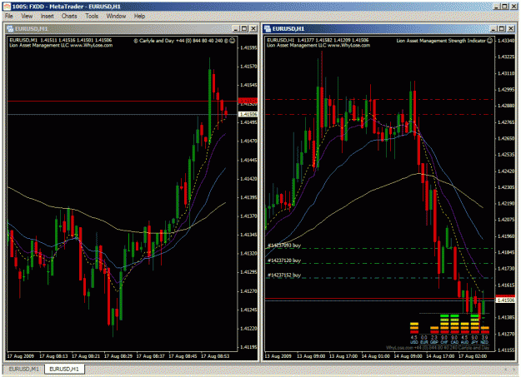Viewport: 521px width, 377px height.
Task: Click the Lion Asset Management Strength Indicator label
Action: pyautogui.click(x=441, y=41)
